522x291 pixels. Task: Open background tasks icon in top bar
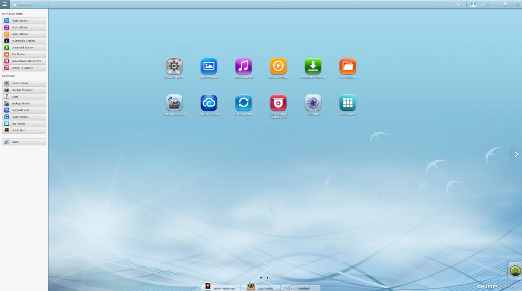[x=443, y=4]
